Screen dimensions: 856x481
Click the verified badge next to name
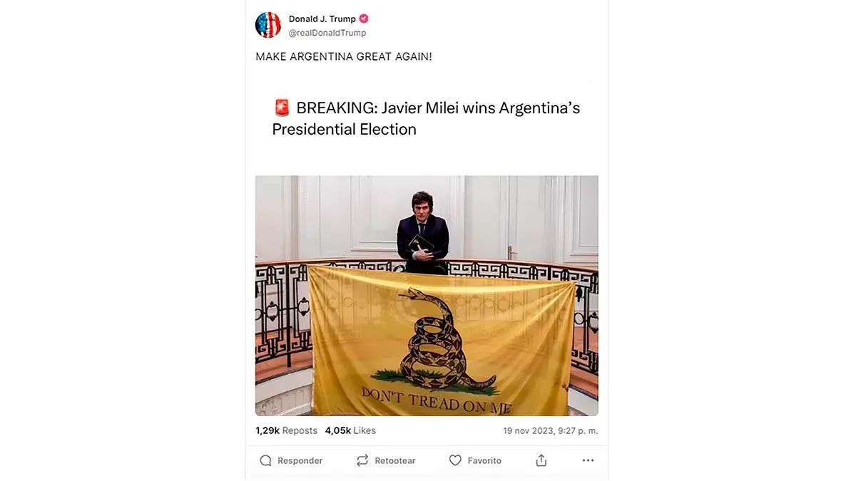pos(364,19)
